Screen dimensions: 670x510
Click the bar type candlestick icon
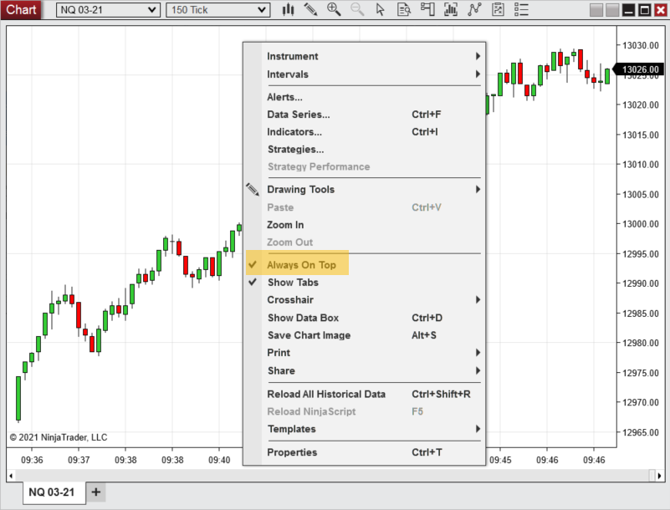pos(288,9)
